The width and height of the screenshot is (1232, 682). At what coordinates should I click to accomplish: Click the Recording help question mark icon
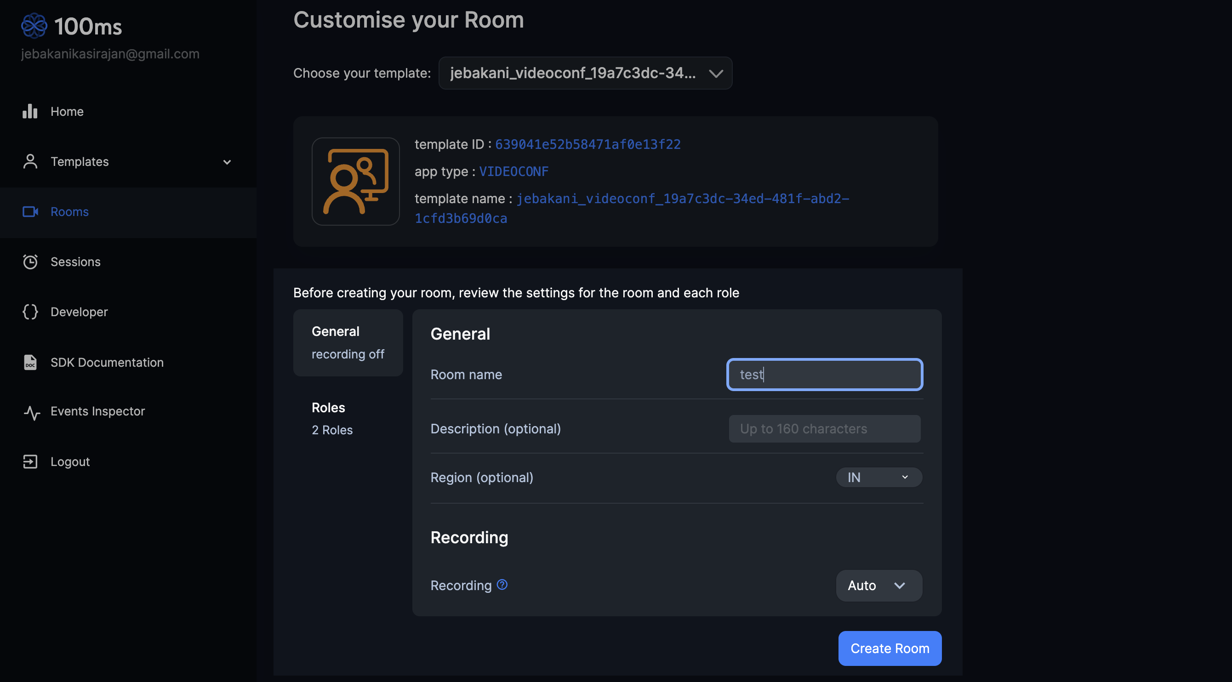click(502, 585)
